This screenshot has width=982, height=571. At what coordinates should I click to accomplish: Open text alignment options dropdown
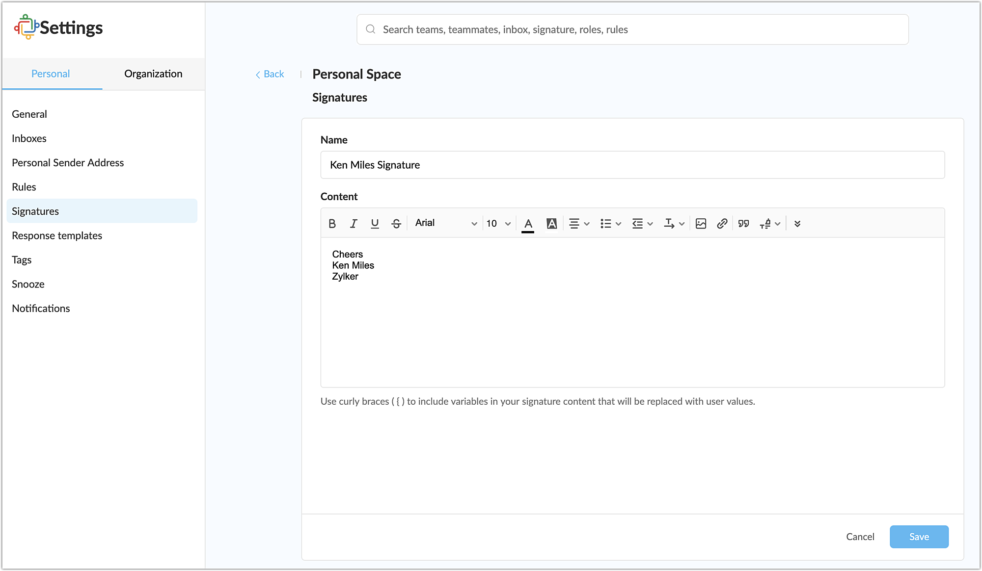579,224
